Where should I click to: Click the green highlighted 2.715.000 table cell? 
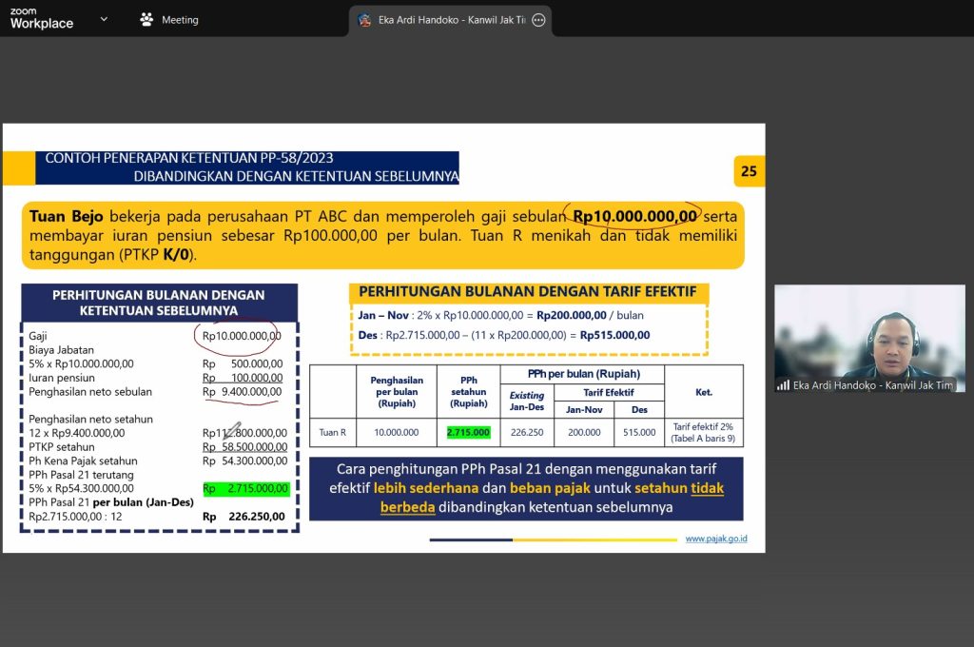(468, 432)
